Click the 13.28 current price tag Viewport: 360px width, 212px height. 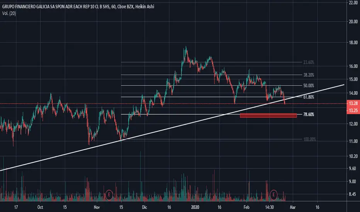click(x=352, y=104)
